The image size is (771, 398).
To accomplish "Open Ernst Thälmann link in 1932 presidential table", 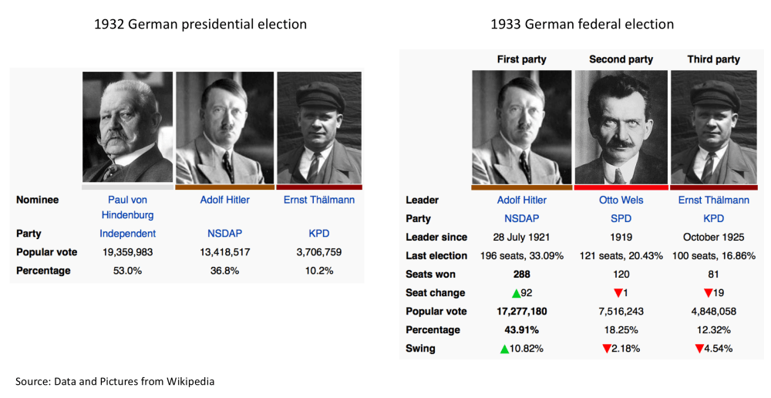I will click(318, 200).
